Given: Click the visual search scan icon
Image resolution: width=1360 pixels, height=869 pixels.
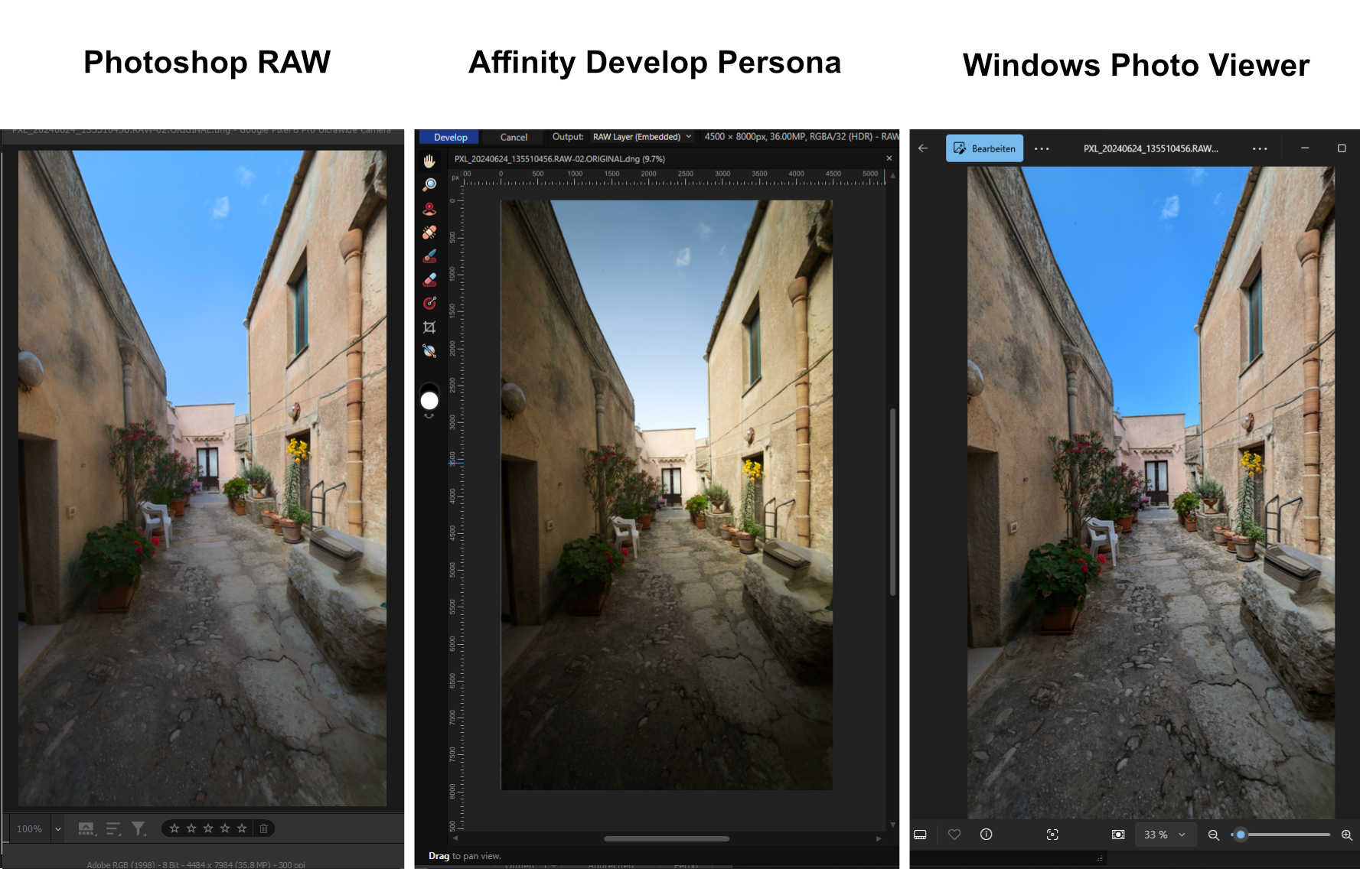Looking at the screenshot, I should [x=1052, y=835].
